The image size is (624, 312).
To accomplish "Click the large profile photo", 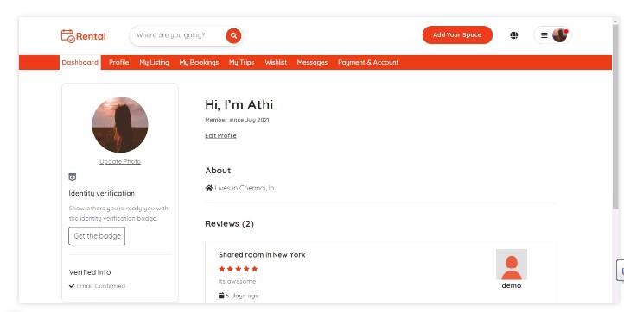I will pos(120,124).
